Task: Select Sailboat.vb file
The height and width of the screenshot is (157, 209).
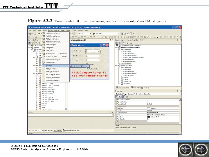Action: pyautogui.click(x=127, y=82)
